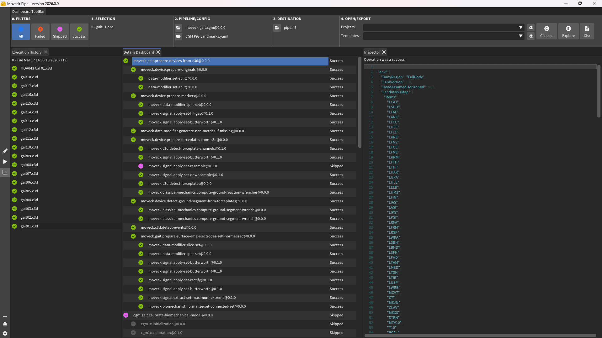The width and height of the screenshot is (602, 338).
Task: Click the play run icon in sidebar
Action: coord(5,162)
